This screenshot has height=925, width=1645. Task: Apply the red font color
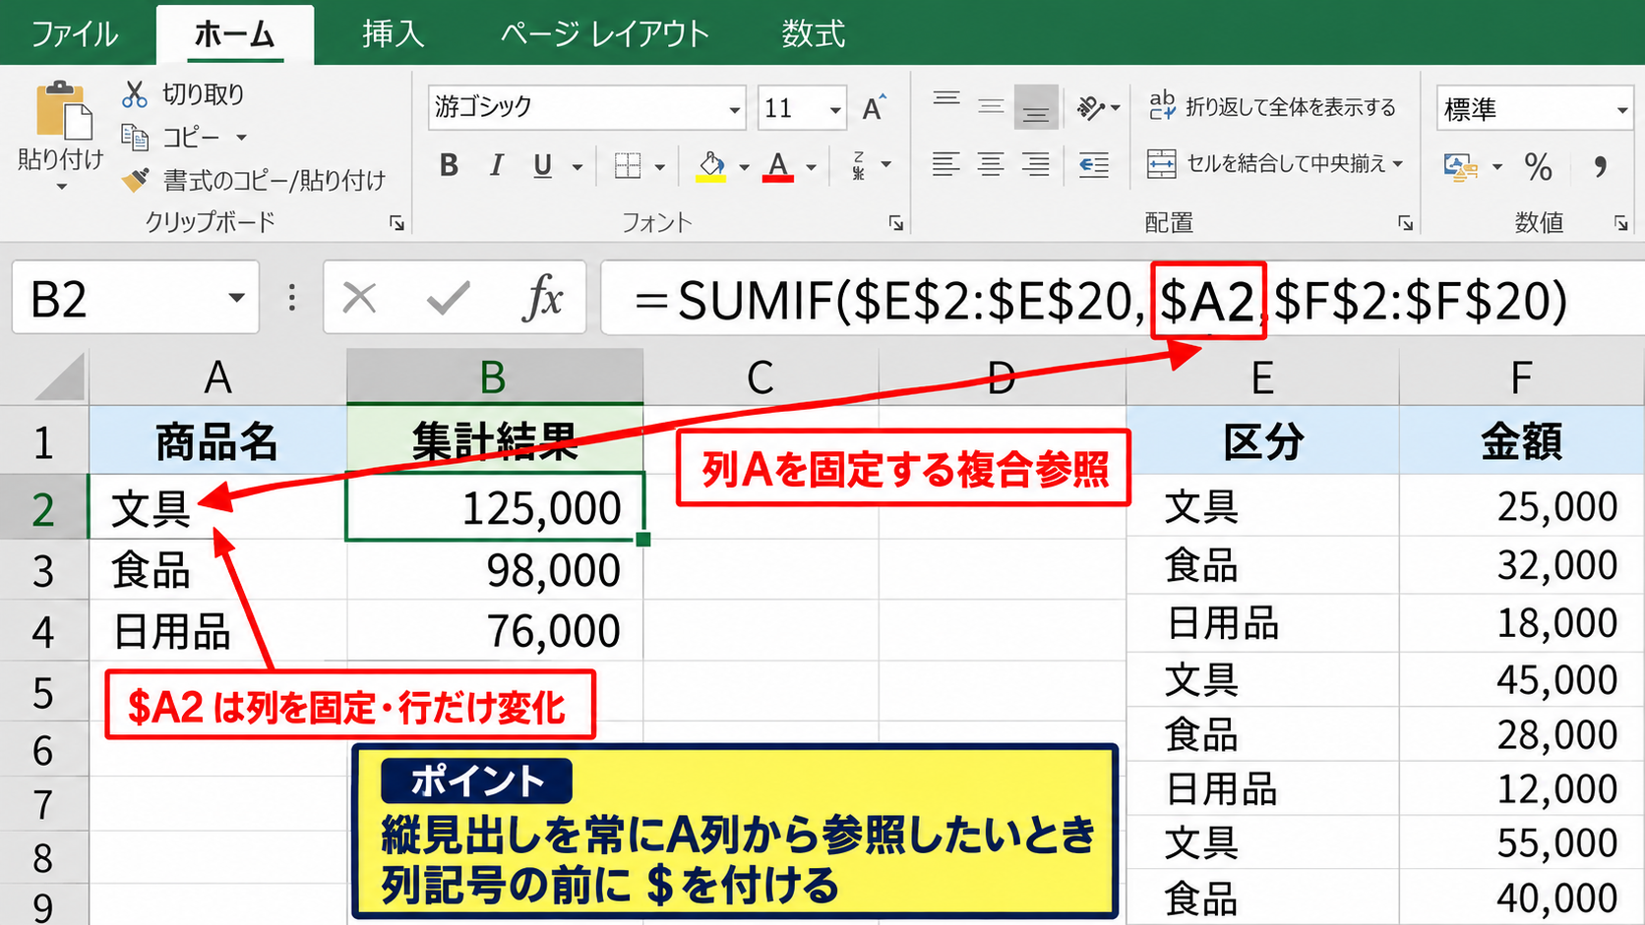(x=778, y=166)
